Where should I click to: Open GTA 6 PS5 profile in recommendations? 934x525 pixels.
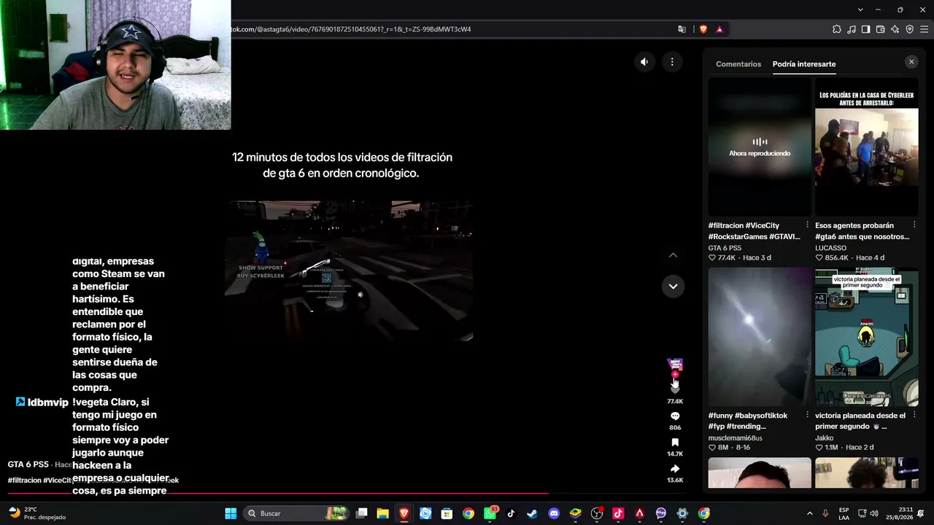(x=725, y=248)
